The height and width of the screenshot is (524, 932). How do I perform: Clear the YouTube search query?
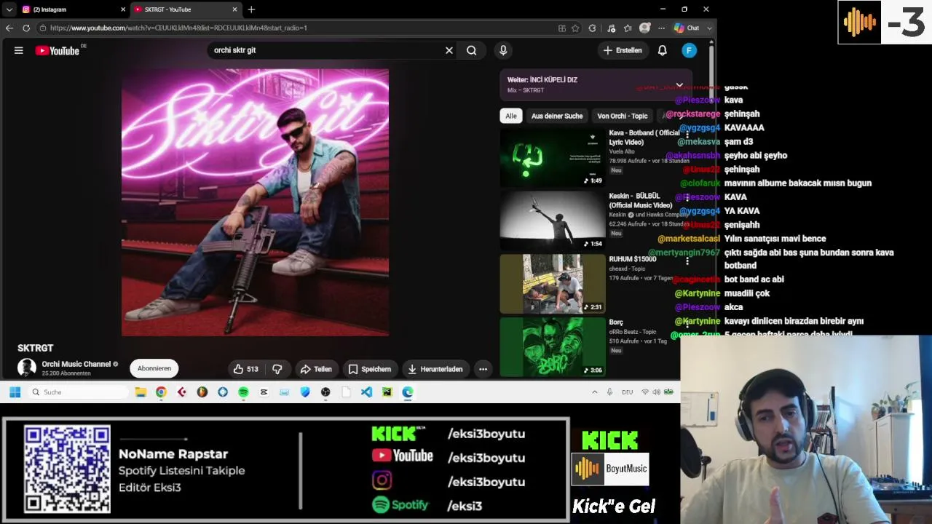[449, 50]
